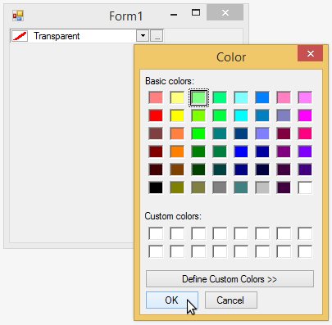Click the ellipsis button beside the color dropdown

pyautogui.click(x=157, y=36)
